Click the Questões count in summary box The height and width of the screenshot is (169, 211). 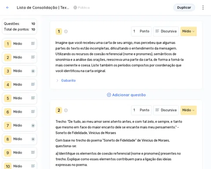click(x=33, y=24)
